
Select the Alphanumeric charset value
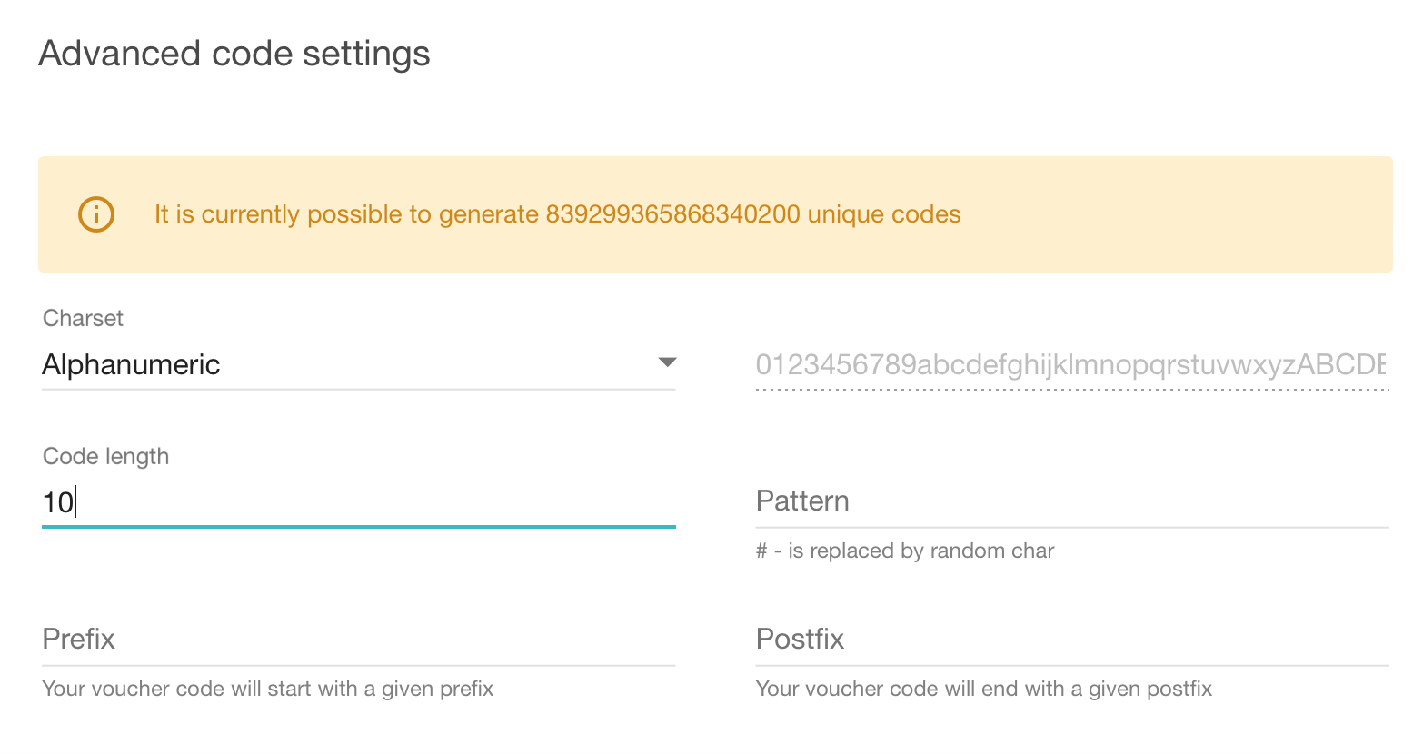[132, 365]
